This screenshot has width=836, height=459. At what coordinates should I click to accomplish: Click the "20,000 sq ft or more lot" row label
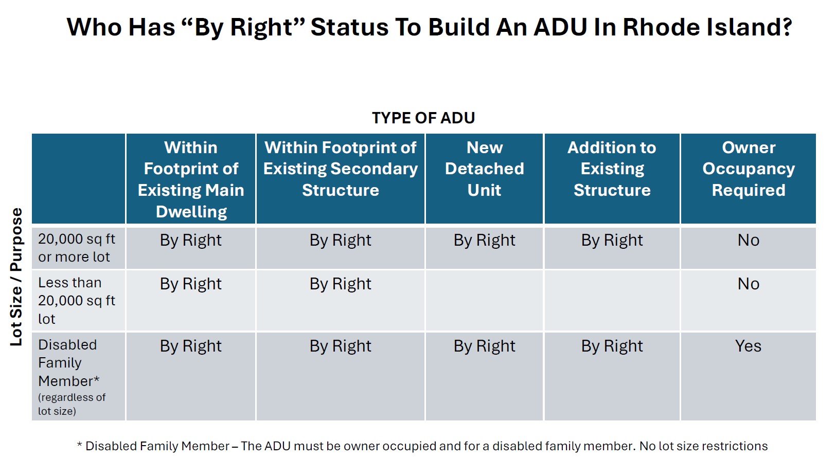coord(77,248)
